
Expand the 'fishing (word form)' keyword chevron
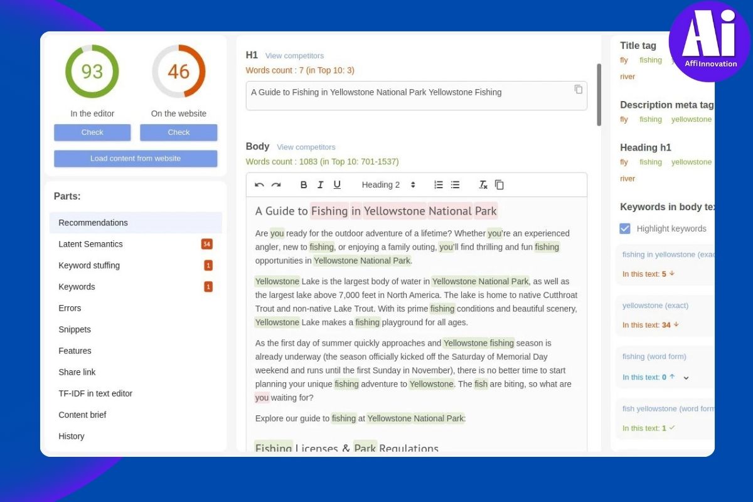686,378
